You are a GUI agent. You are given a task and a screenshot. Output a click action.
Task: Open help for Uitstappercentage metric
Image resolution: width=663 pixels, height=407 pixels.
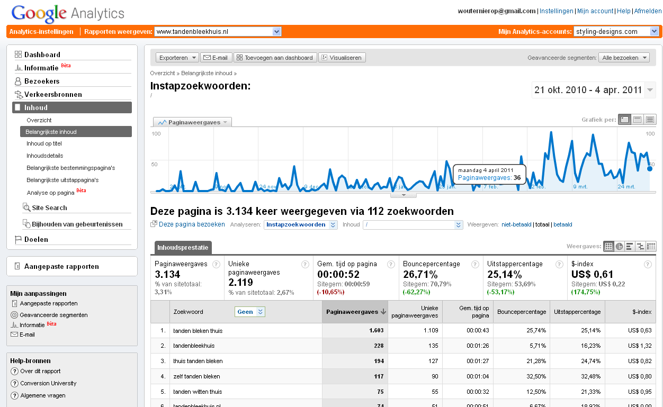(560, 264)
